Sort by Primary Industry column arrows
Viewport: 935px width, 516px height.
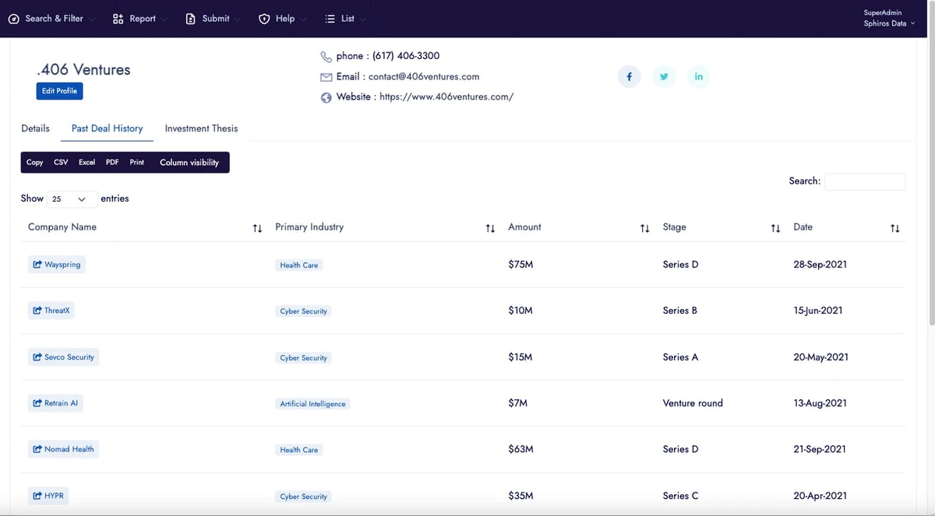(490, 228)
